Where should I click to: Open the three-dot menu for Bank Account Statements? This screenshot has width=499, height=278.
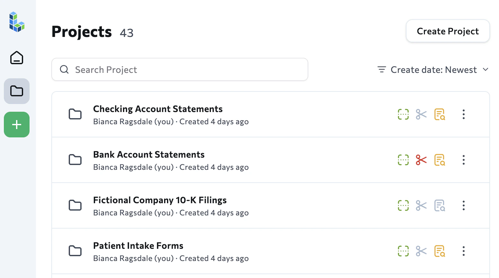click(x=463, y=160)
